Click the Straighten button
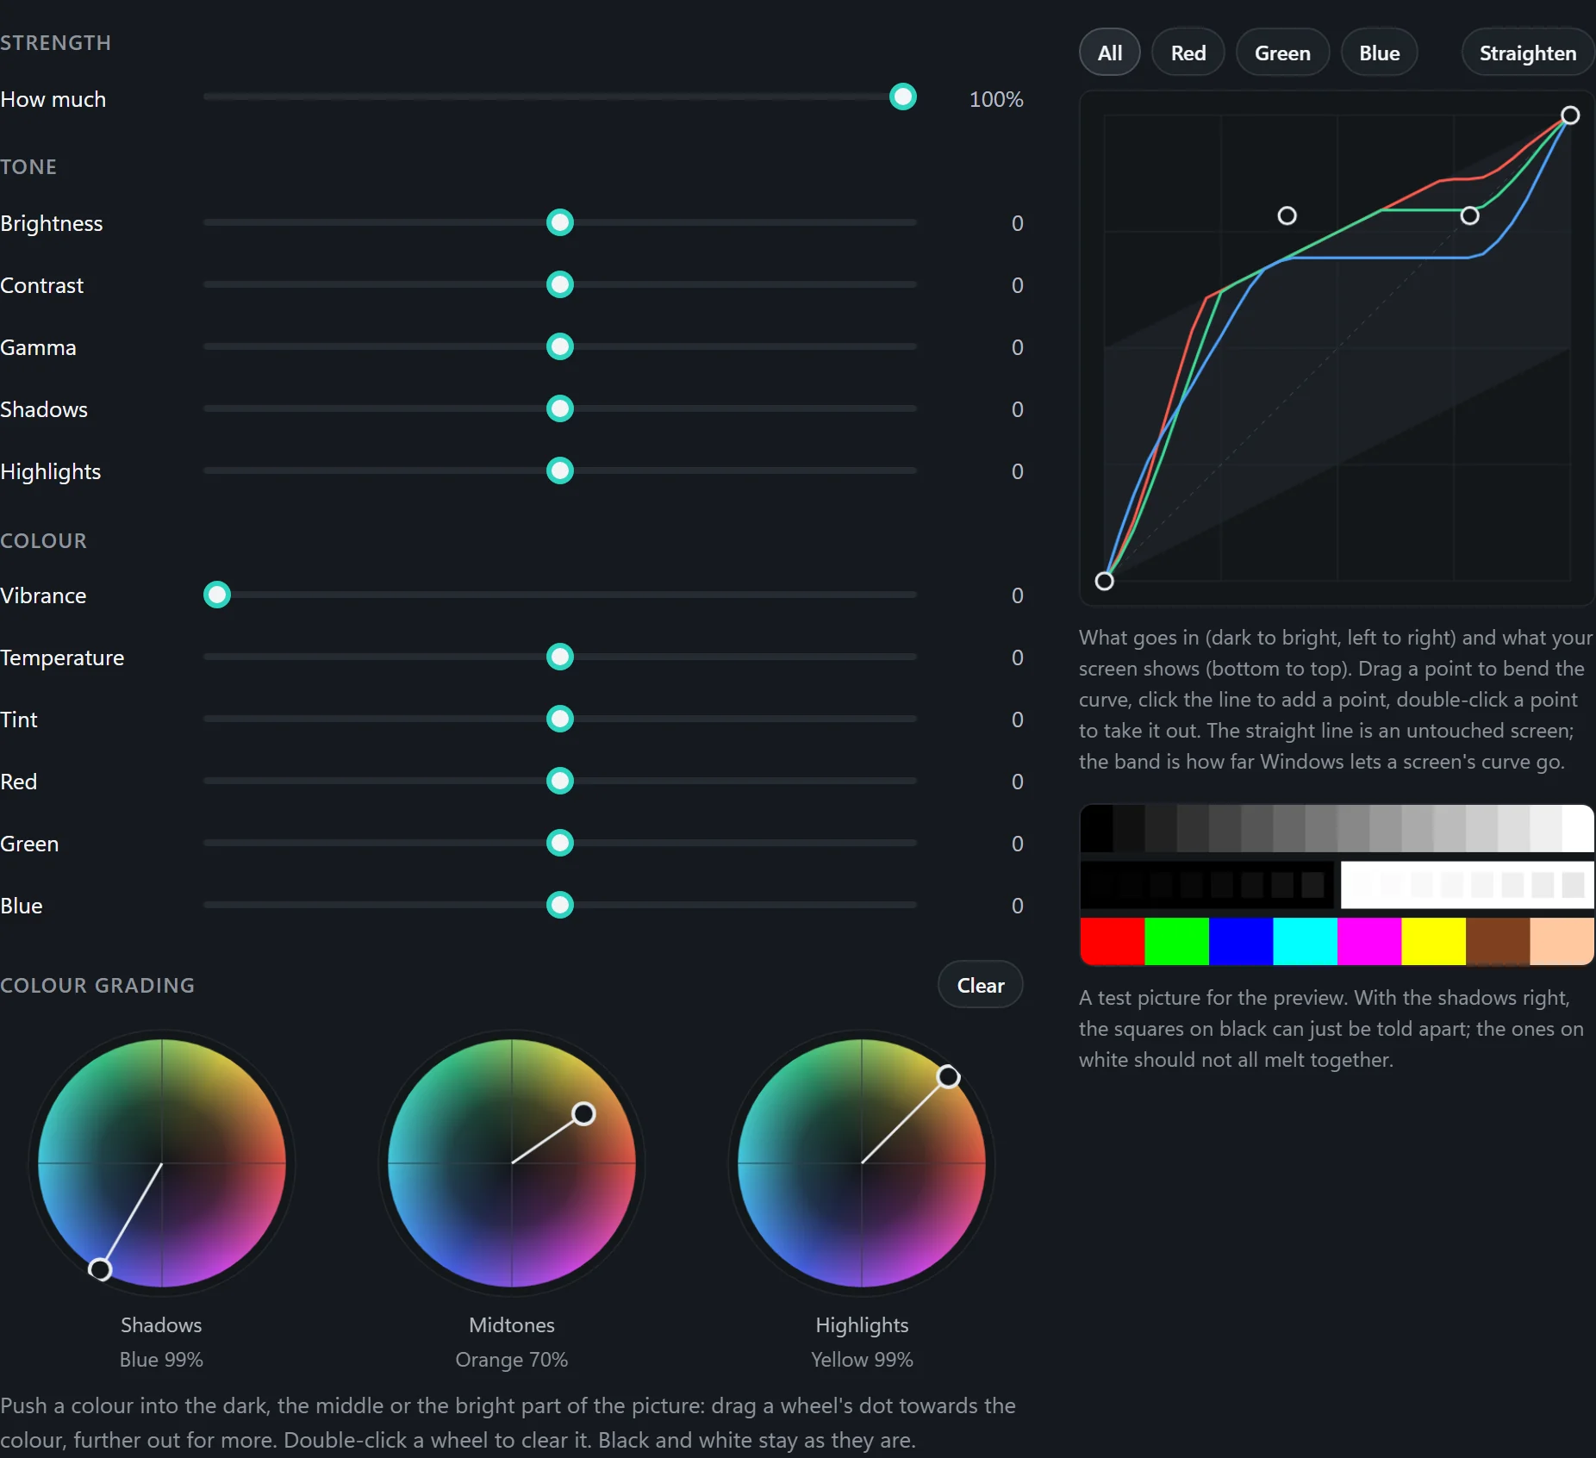This screenshot has height=1458, width=1596. [x=1527, y=53]
